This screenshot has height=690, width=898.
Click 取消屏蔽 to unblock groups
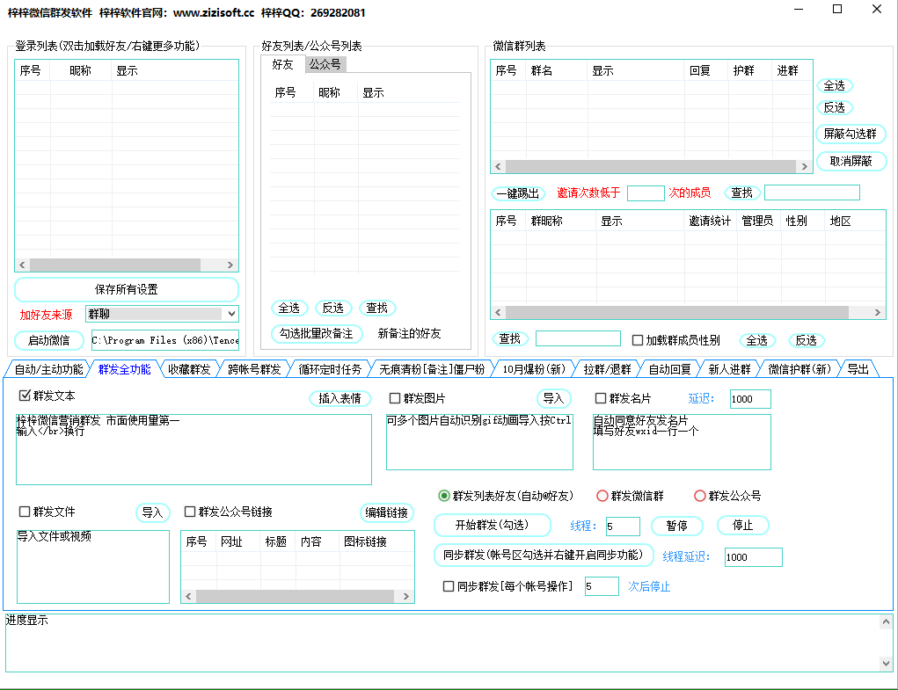point(851,161)
